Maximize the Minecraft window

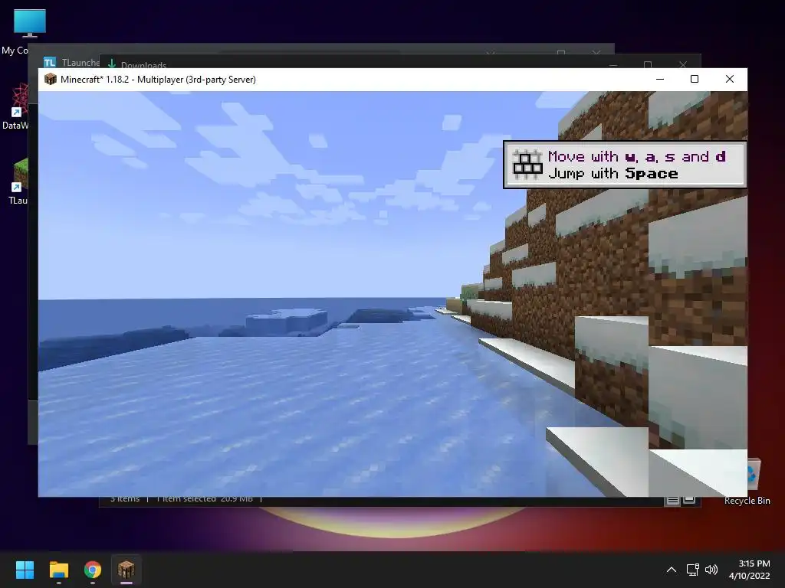point(695,79)
